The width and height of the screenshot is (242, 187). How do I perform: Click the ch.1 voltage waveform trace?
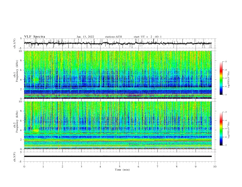118,43
